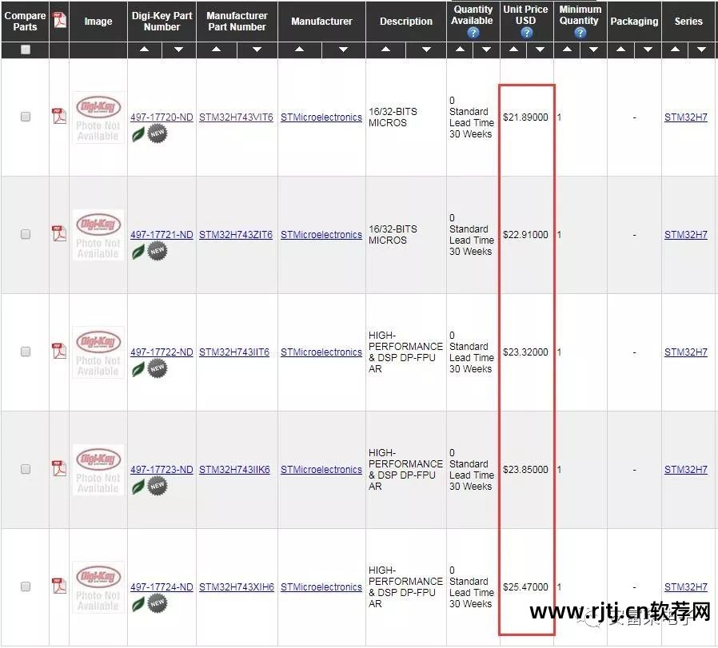Click PDF icon in table header

pyautogui.click(x=59, y=20)
